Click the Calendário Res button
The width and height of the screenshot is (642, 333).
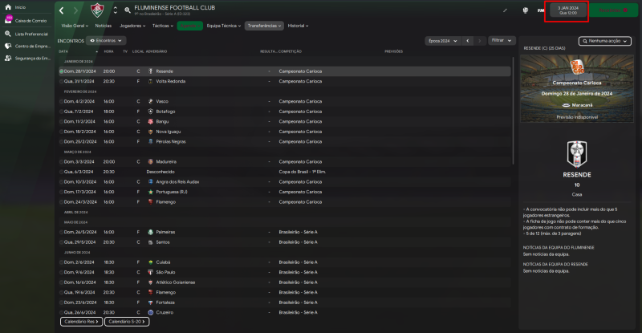[81, 321]
